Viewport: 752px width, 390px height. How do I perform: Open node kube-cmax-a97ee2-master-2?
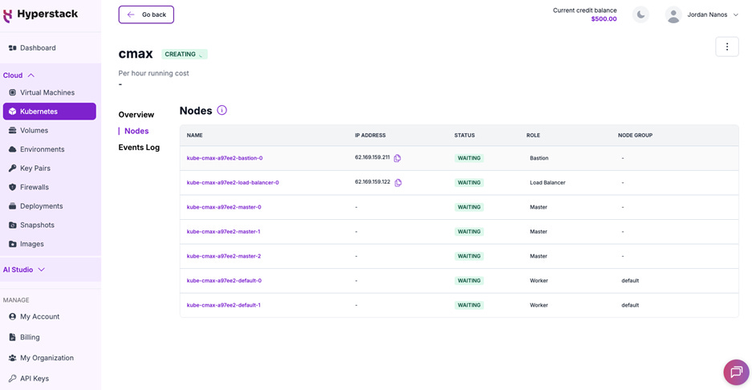tap(224, 256)
